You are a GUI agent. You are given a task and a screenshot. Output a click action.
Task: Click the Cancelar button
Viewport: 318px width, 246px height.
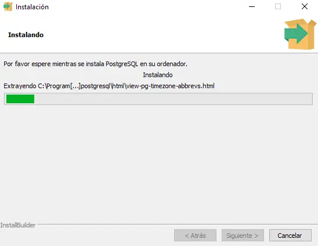point(290,235)
